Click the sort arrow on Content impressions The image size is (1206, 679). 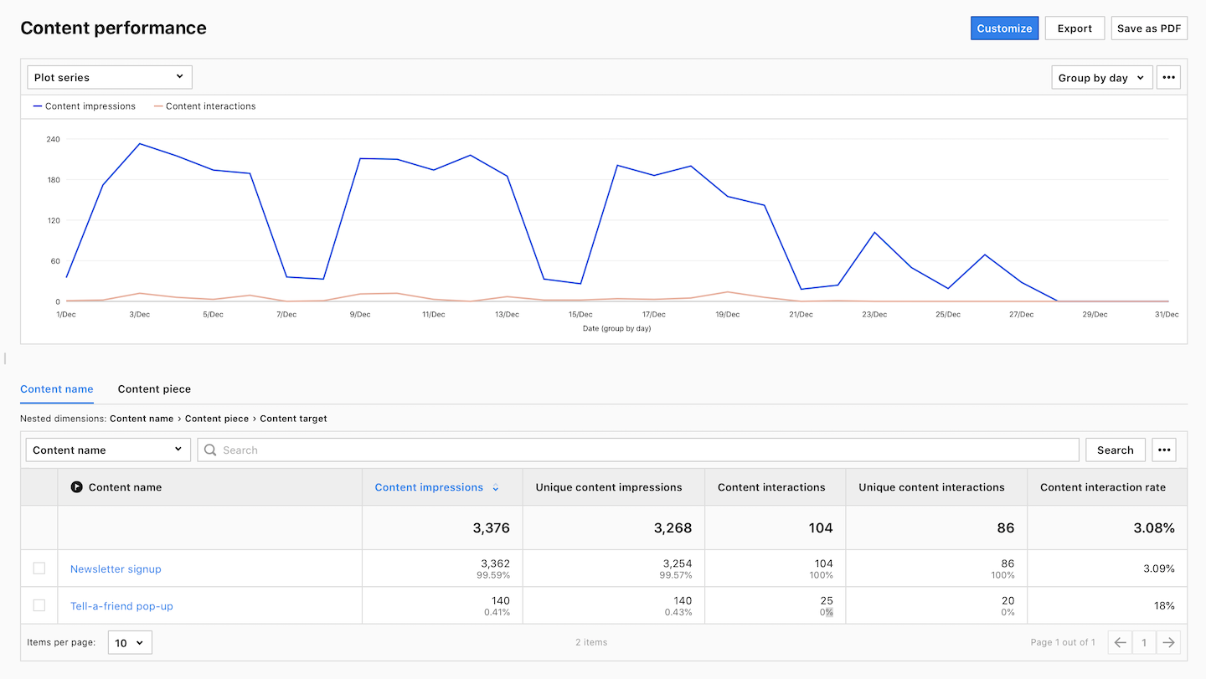(496, 488)
